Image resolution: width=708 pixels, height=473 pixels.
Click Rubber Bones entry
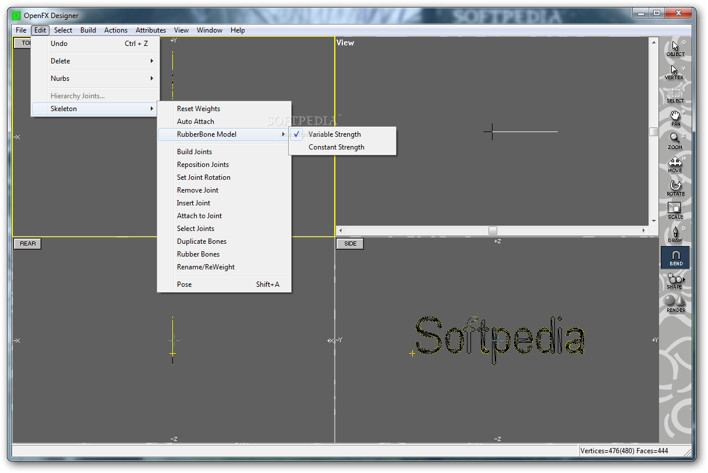point(224,254)
